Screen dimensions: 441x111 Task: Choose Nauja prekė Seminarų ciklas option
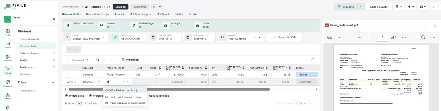point(125,97)
